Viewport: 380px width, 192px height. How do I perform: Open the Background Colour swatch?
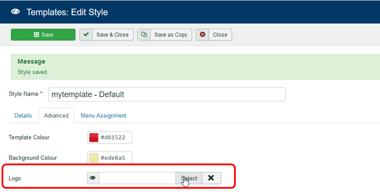point(94,158)
